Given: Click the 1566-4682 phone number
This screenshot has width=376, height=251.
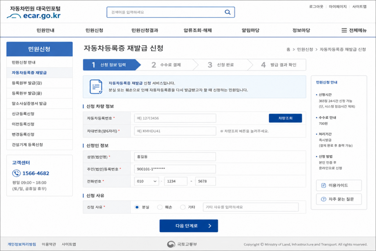Looking at the screenshot, I should [36, 173].
